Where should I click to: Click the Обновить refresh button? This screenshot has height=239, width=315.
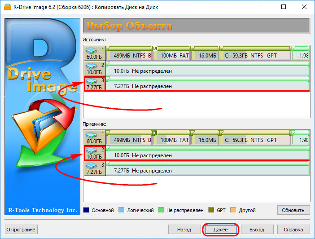293,210
